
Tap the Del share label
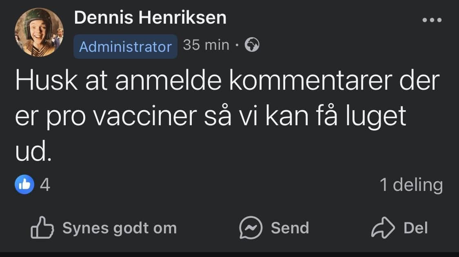[x=415, y=228]
